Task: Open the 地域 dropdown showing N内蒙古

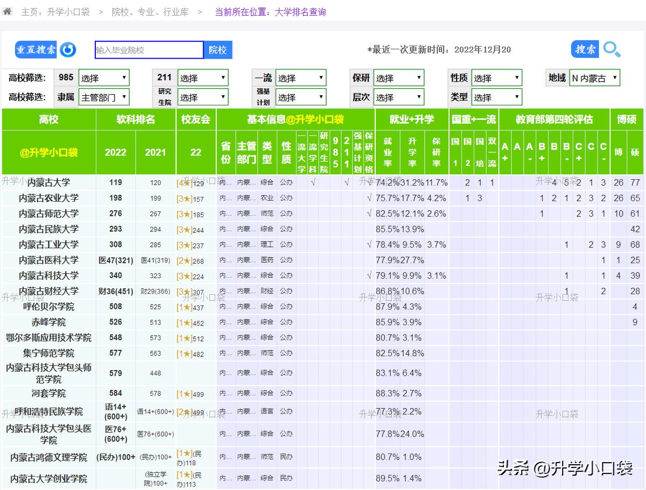Action: point(594,77)
